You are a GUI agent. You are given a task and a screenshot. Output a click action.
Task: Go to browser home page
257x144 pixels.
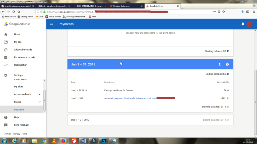[19, 12]
